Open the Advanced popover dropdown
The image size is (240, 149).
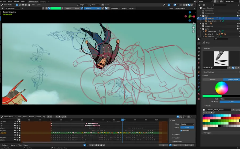pyautogui.click(x=115, y=9)
